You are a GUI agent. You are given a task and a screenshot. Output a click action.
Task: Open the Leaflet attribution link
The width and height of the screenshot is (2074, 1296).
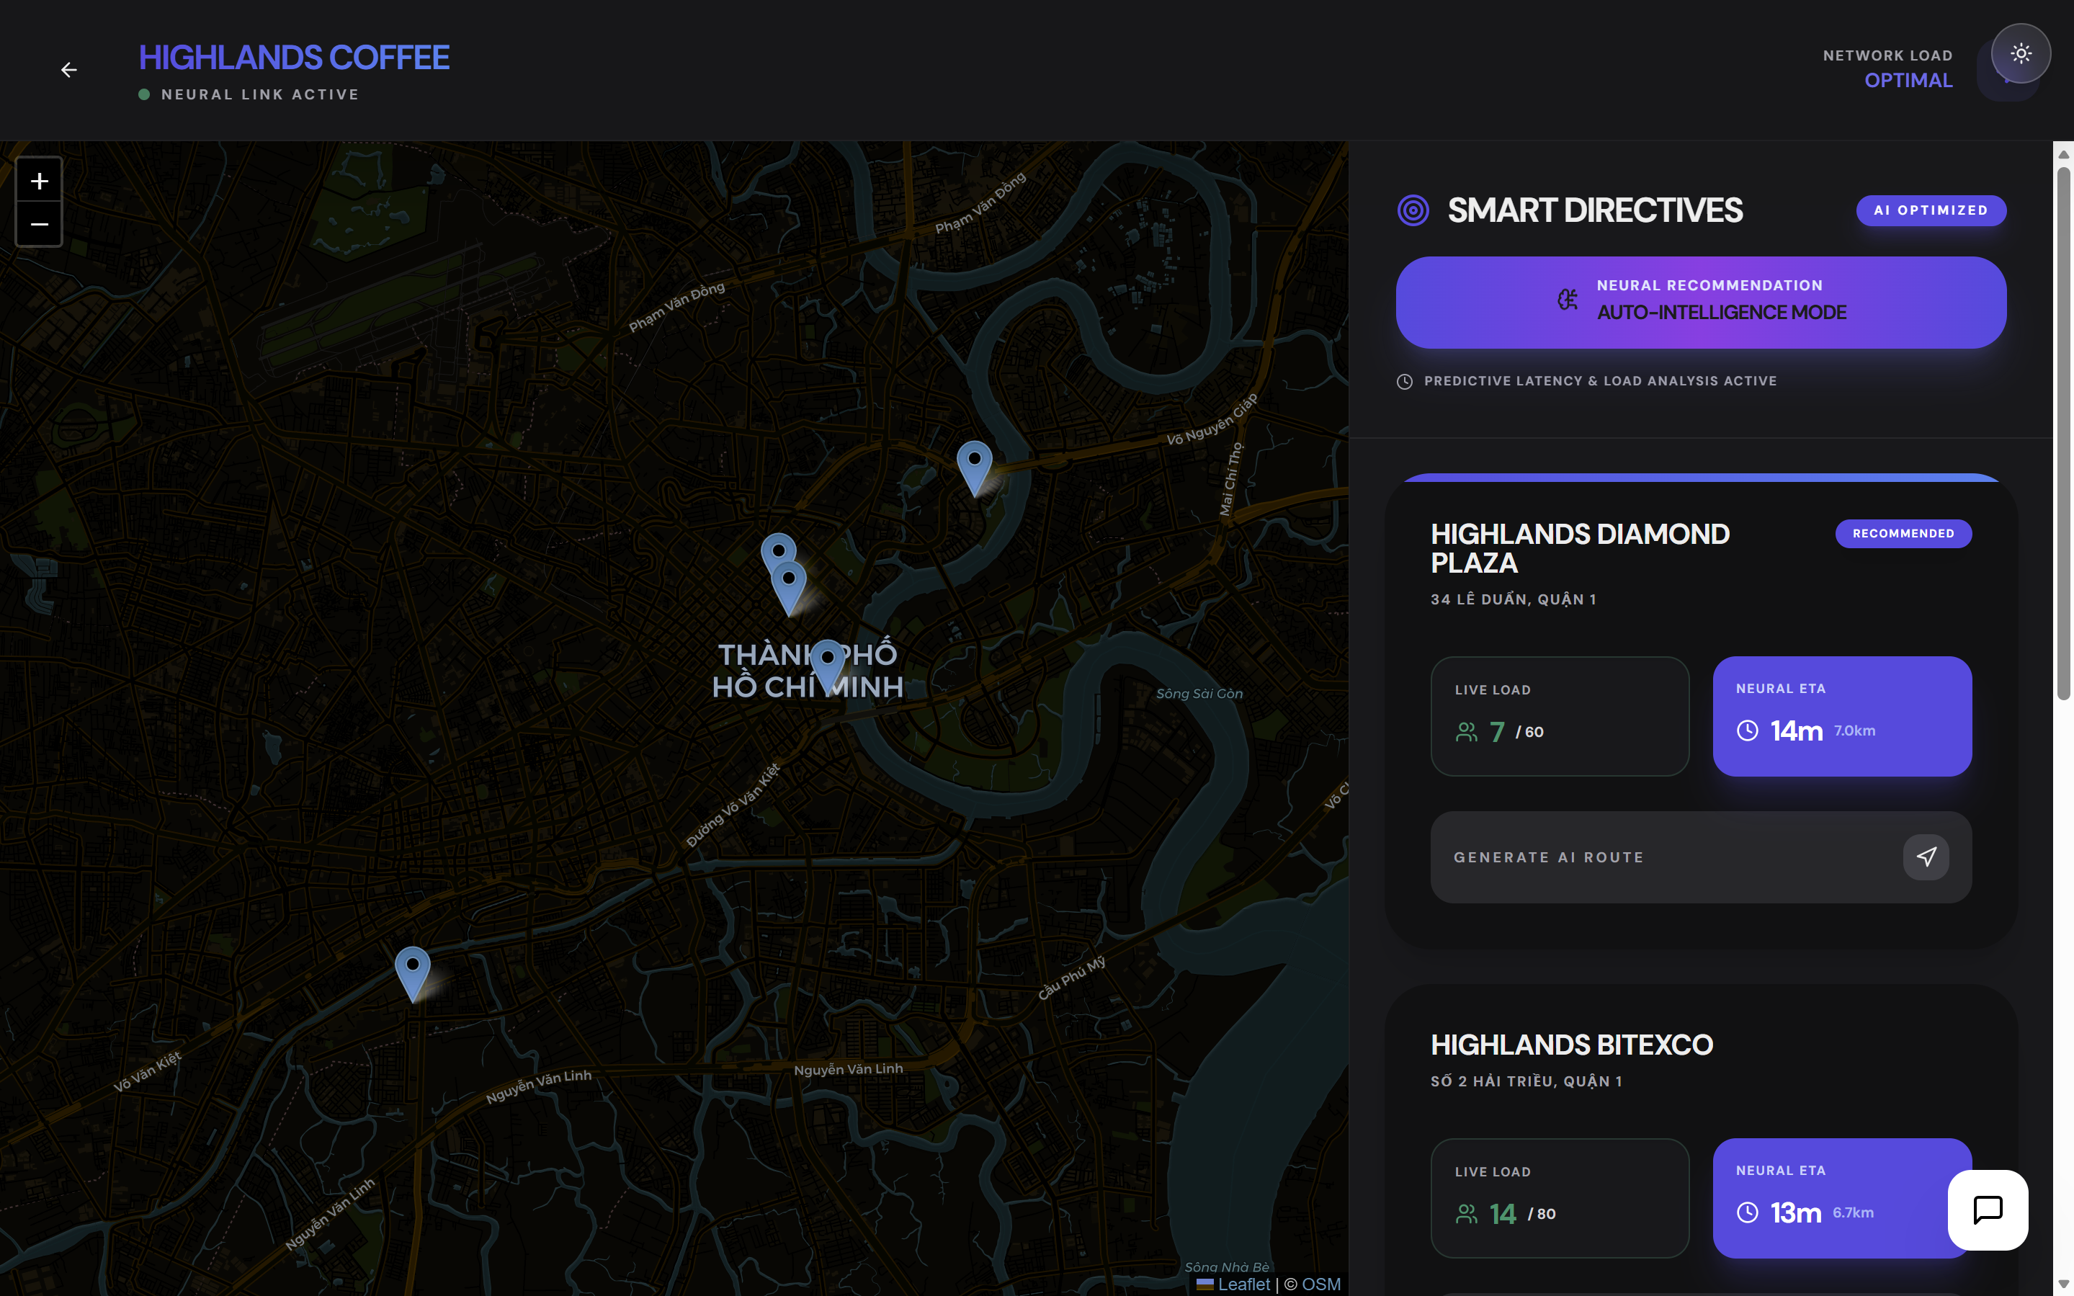1243,1284
